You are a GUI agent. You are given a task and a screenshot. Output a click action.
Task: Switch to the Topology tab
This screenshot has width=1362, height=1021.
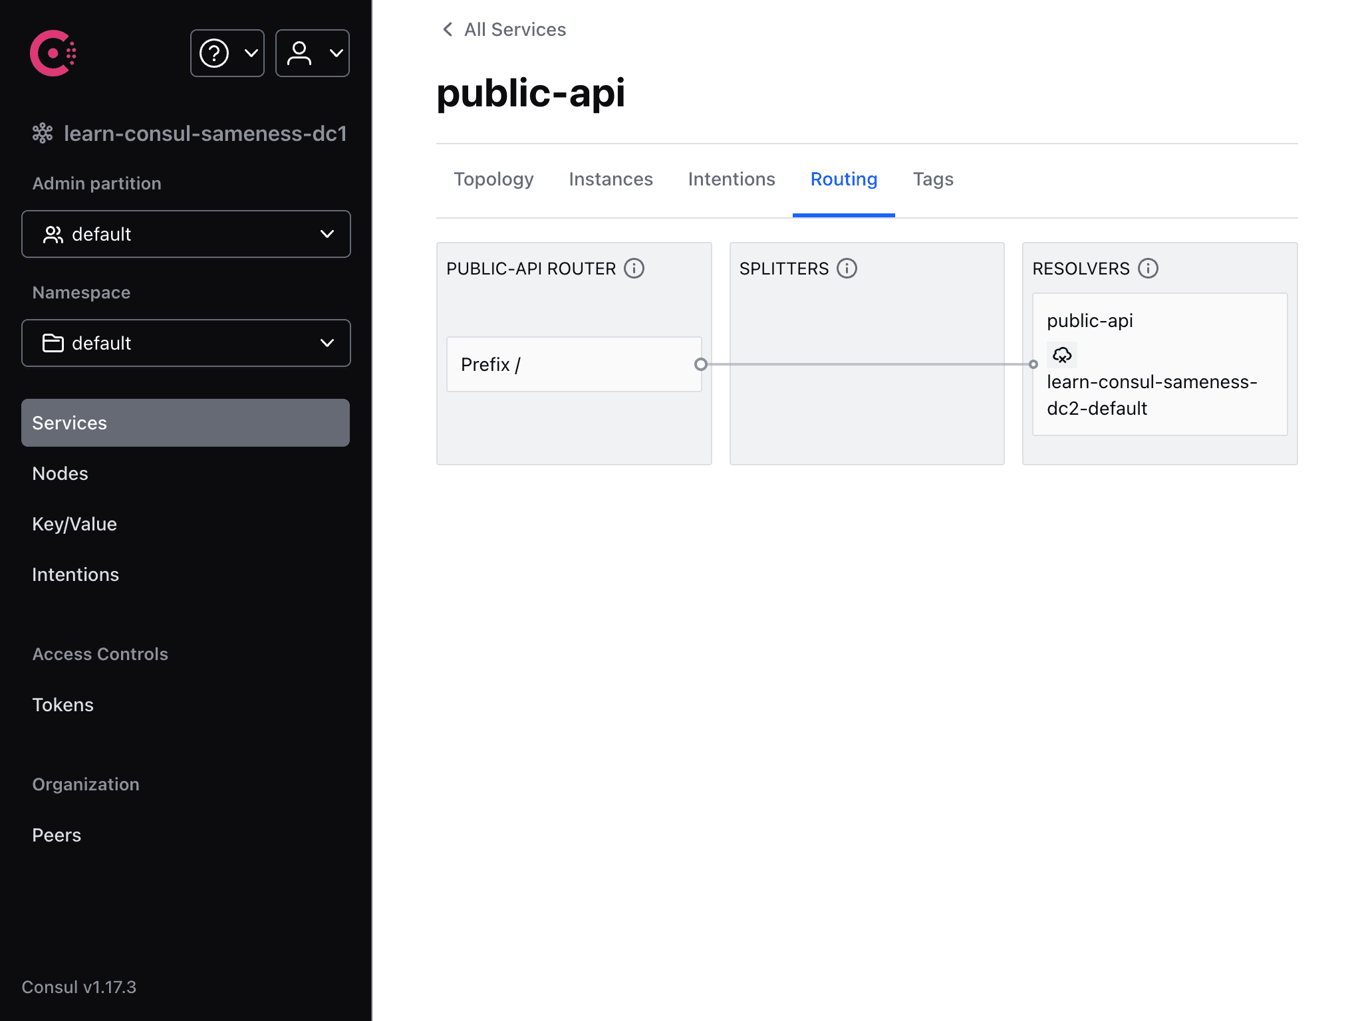click(493, 179)
